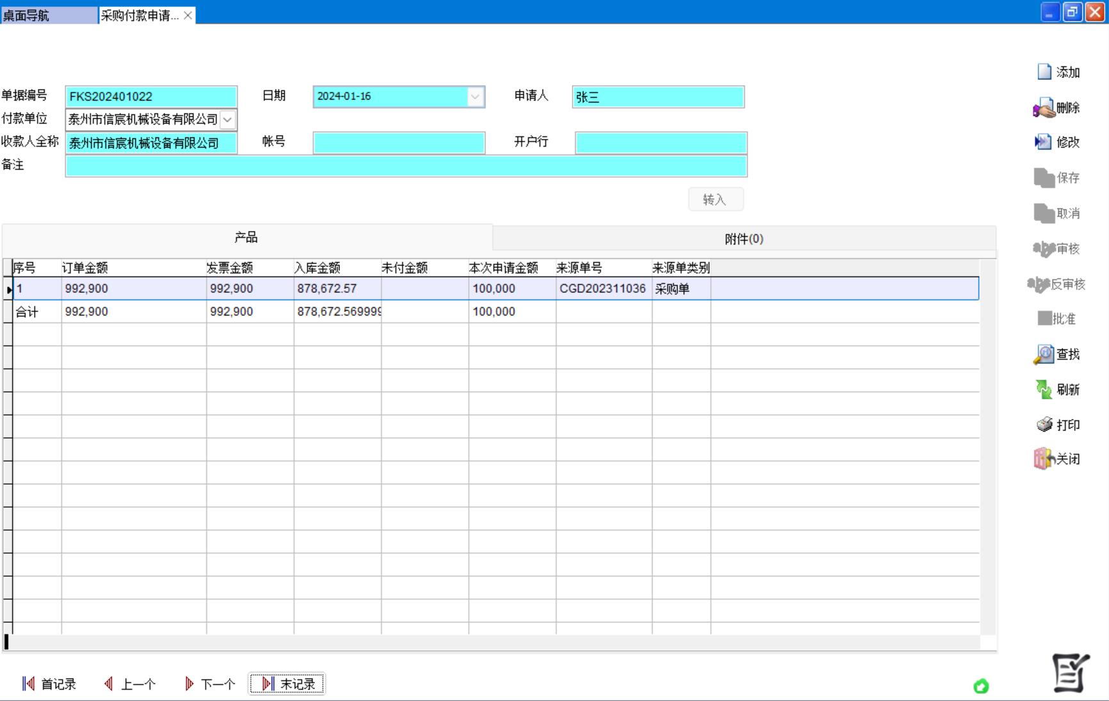Click the Delete (删除) icon
Image resolution: width=1109 pixels, height=701 pixels.
click(x=1044, y=108)
